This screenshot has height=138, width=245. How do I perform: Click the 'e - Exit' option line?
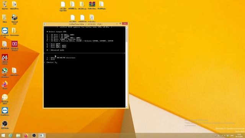(x=51, y=59)
